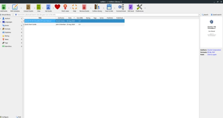
Task: Expand the Languages category arrow
Action: (1, 22)
